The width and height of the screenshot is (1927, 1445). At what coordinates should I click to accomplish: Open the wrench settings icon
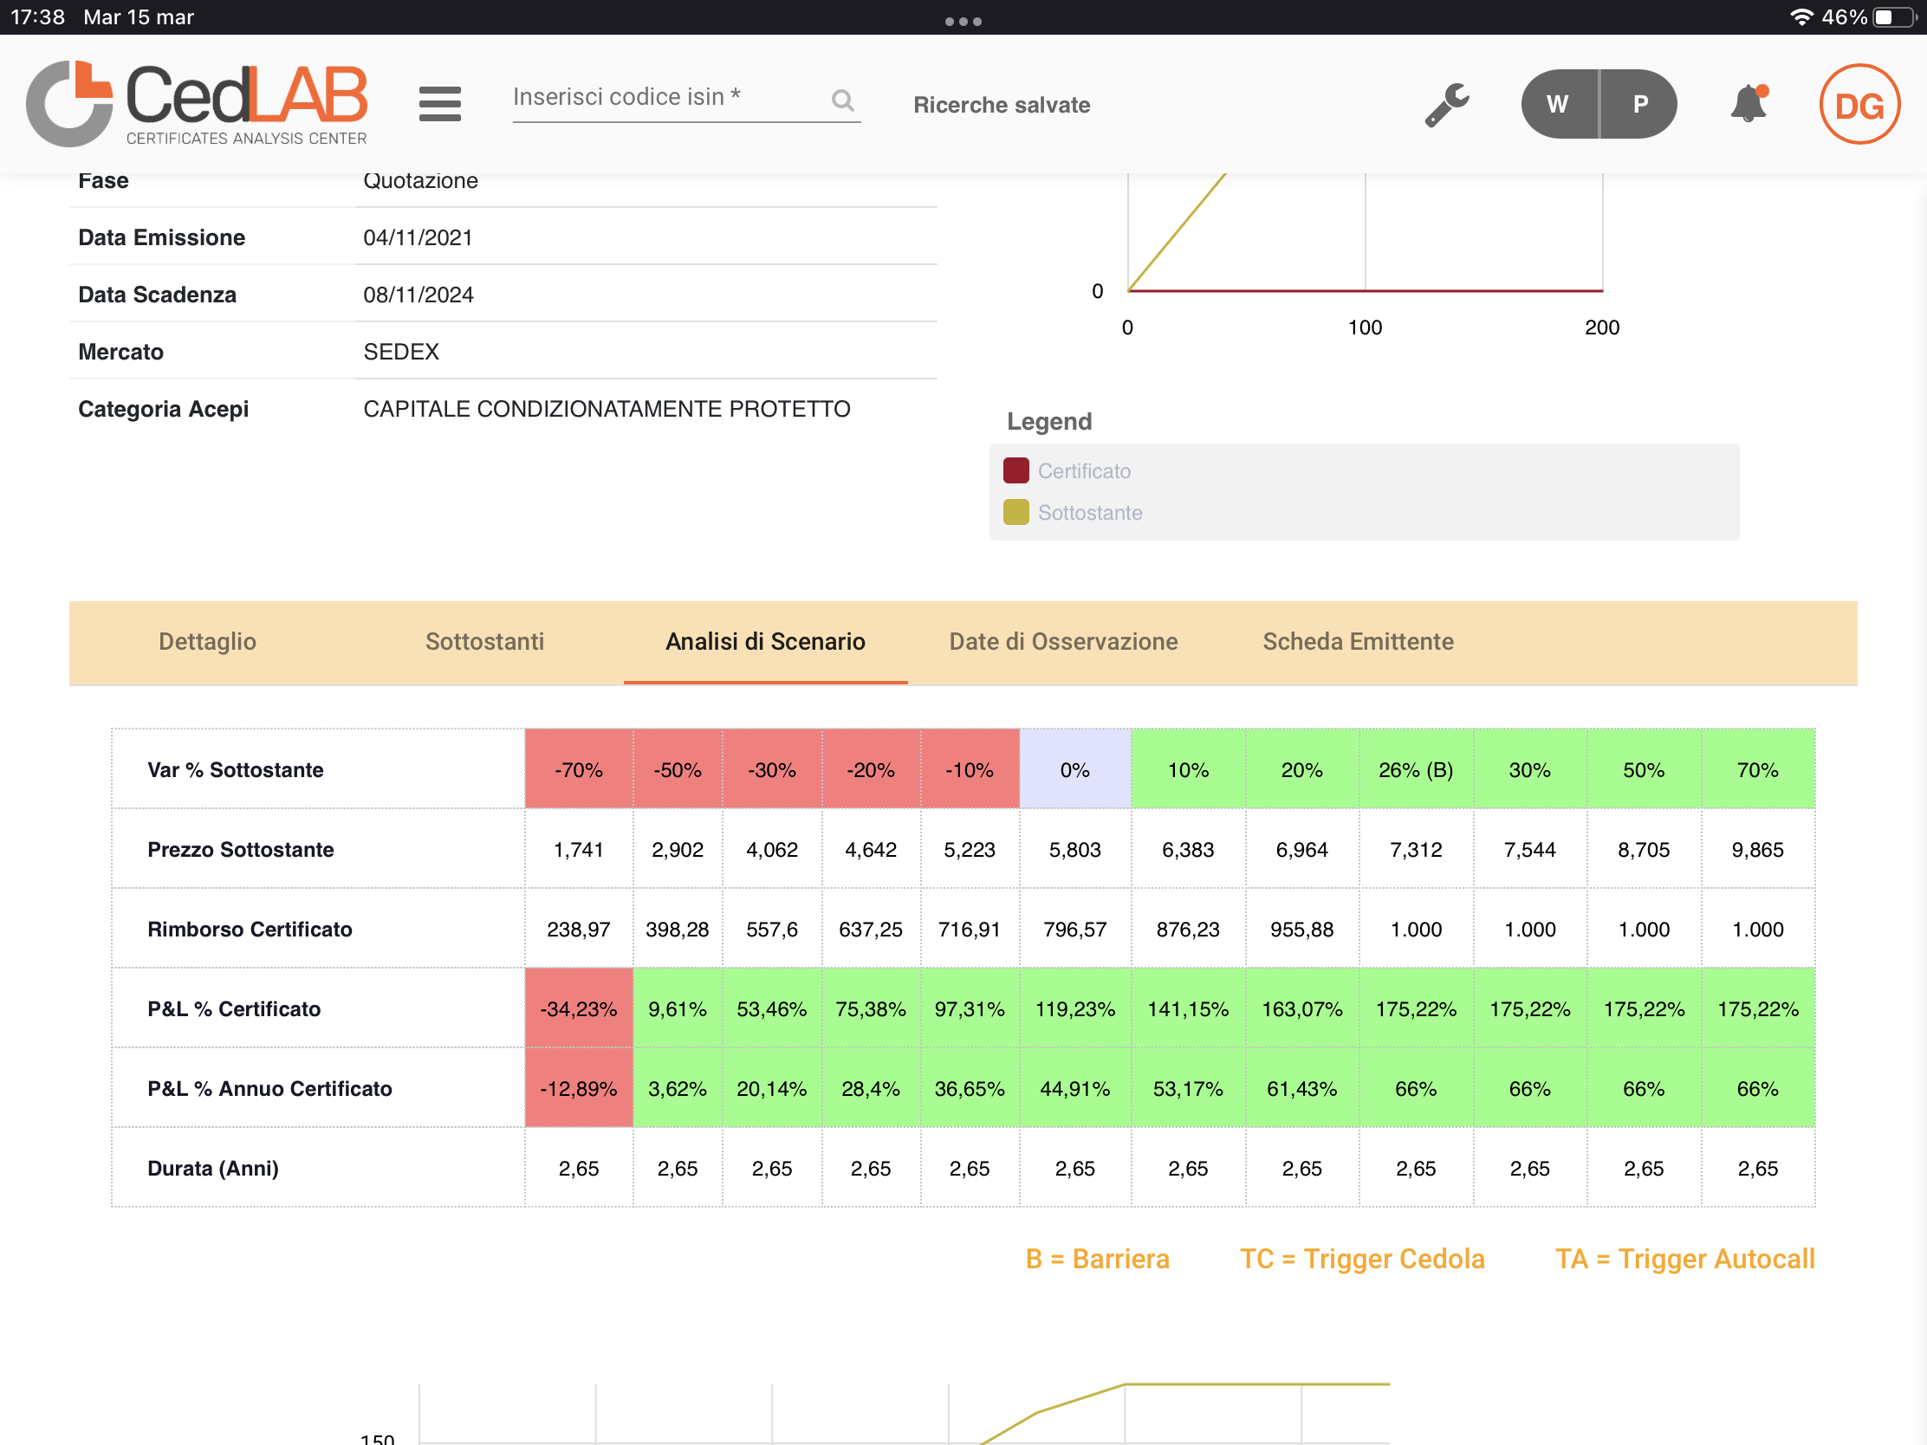coord(1447,105)
